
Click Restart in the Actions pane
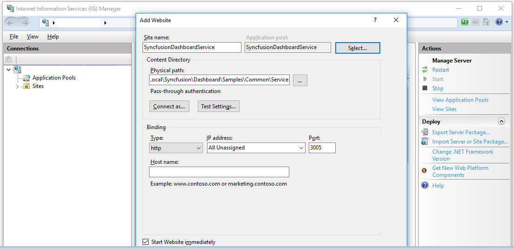tap(441, 69)
